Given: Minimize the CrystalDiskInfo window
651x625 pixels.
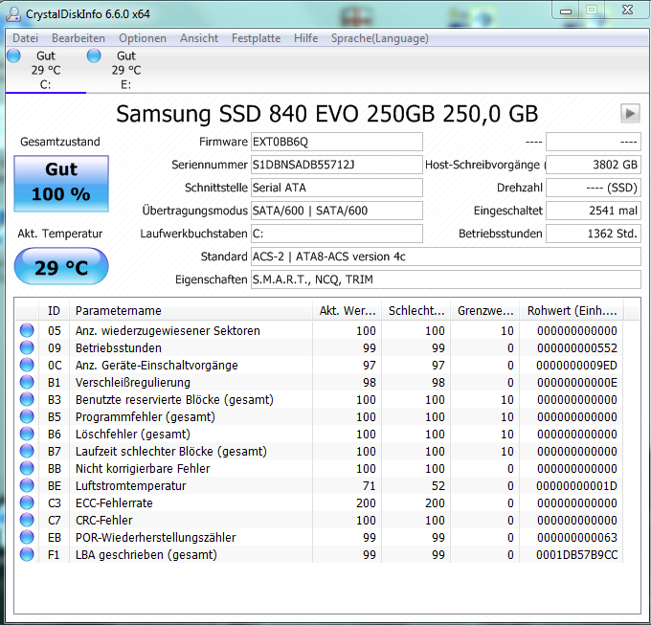Looking at the screenshot, I should pyautogui.click(x=566, y=11).
